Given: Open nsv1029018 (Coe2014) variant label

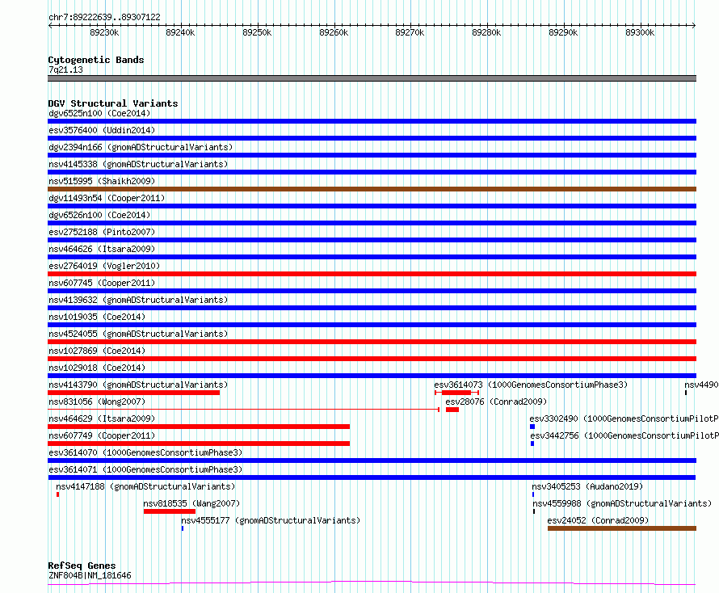Looking at the screenshot, I should click(x=97, y=368).
